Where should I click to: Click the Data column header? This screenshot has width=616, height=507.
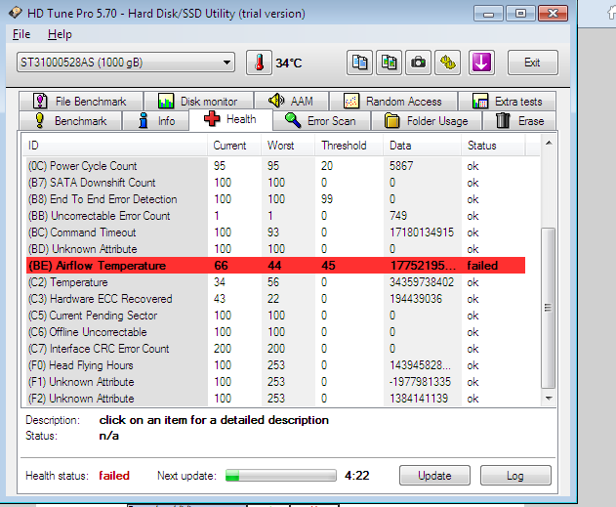(x=423, y=146)
